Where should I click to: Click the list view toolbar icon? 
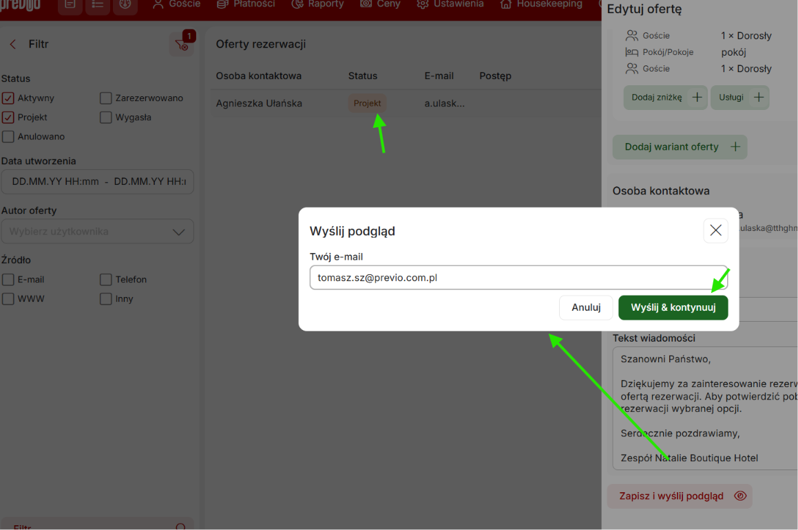click(x=98, y=5)
